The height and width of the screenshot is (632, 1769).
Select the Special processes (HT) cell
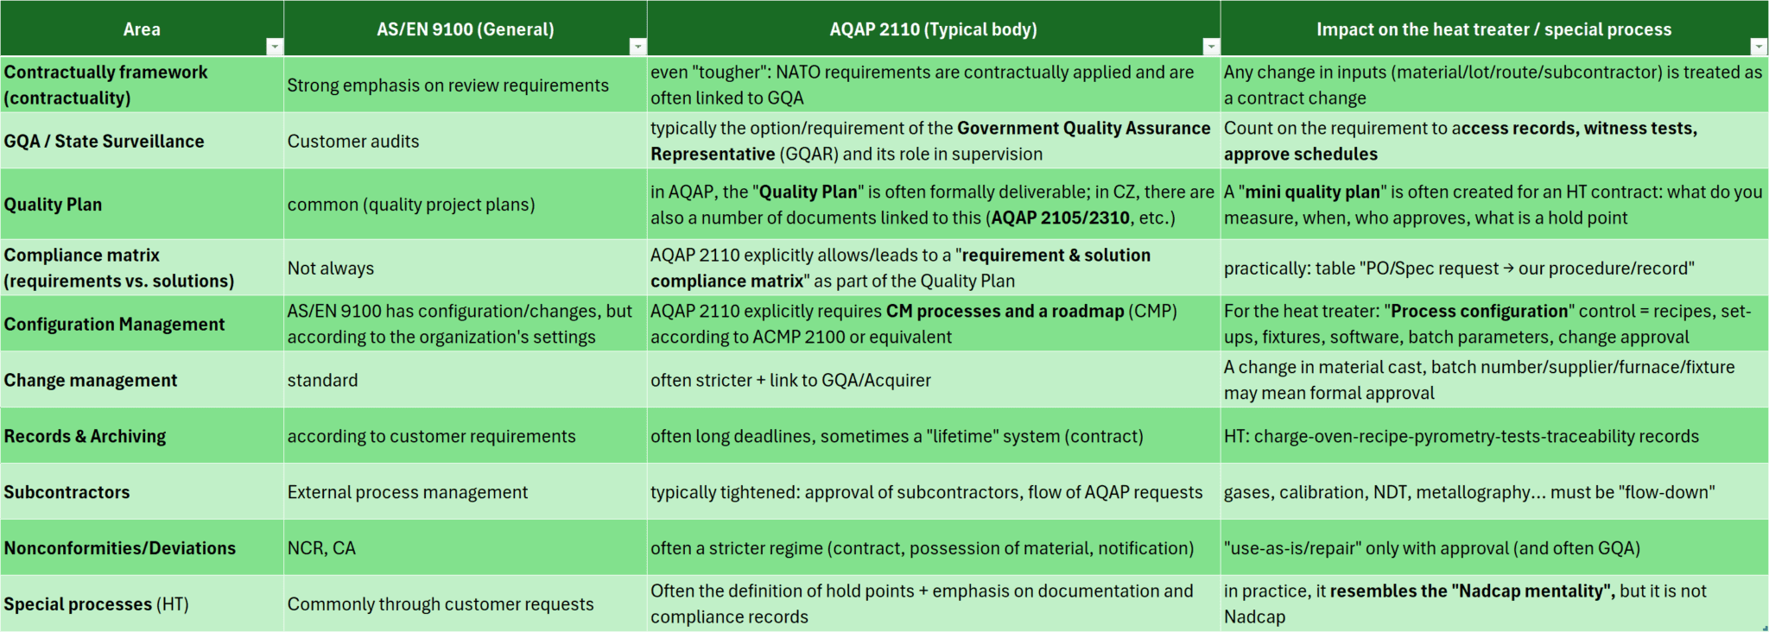(142, 604)
